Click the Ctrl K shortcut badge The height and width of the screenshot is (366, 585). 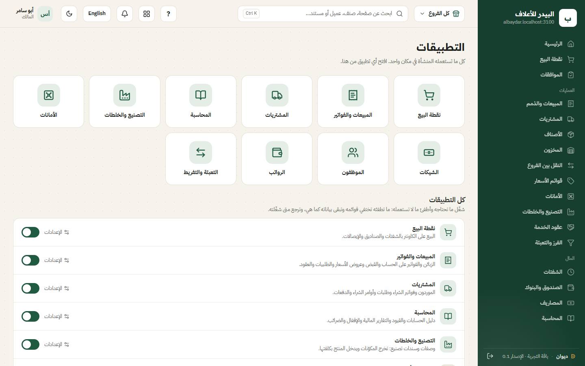[x=251, y=13]
